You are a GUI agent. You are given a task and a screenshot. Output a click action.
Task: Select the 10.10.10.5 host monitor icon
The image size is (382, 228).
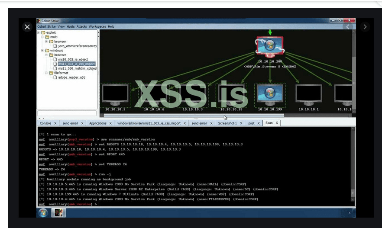click(x=115, y=95)
